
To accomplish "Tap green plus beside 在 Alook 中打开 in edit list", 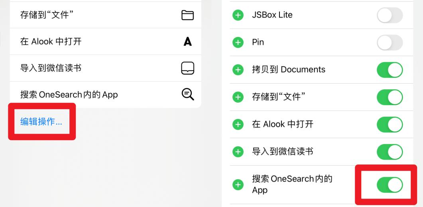I will (x=238, y=124).
